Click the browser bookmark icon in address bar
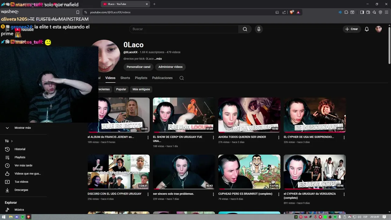 click(x=78, y=12)
